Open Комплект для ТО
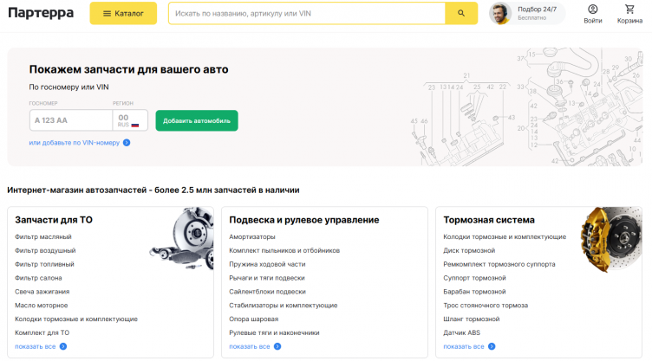The image size is (652, 361). click(42, 332)
